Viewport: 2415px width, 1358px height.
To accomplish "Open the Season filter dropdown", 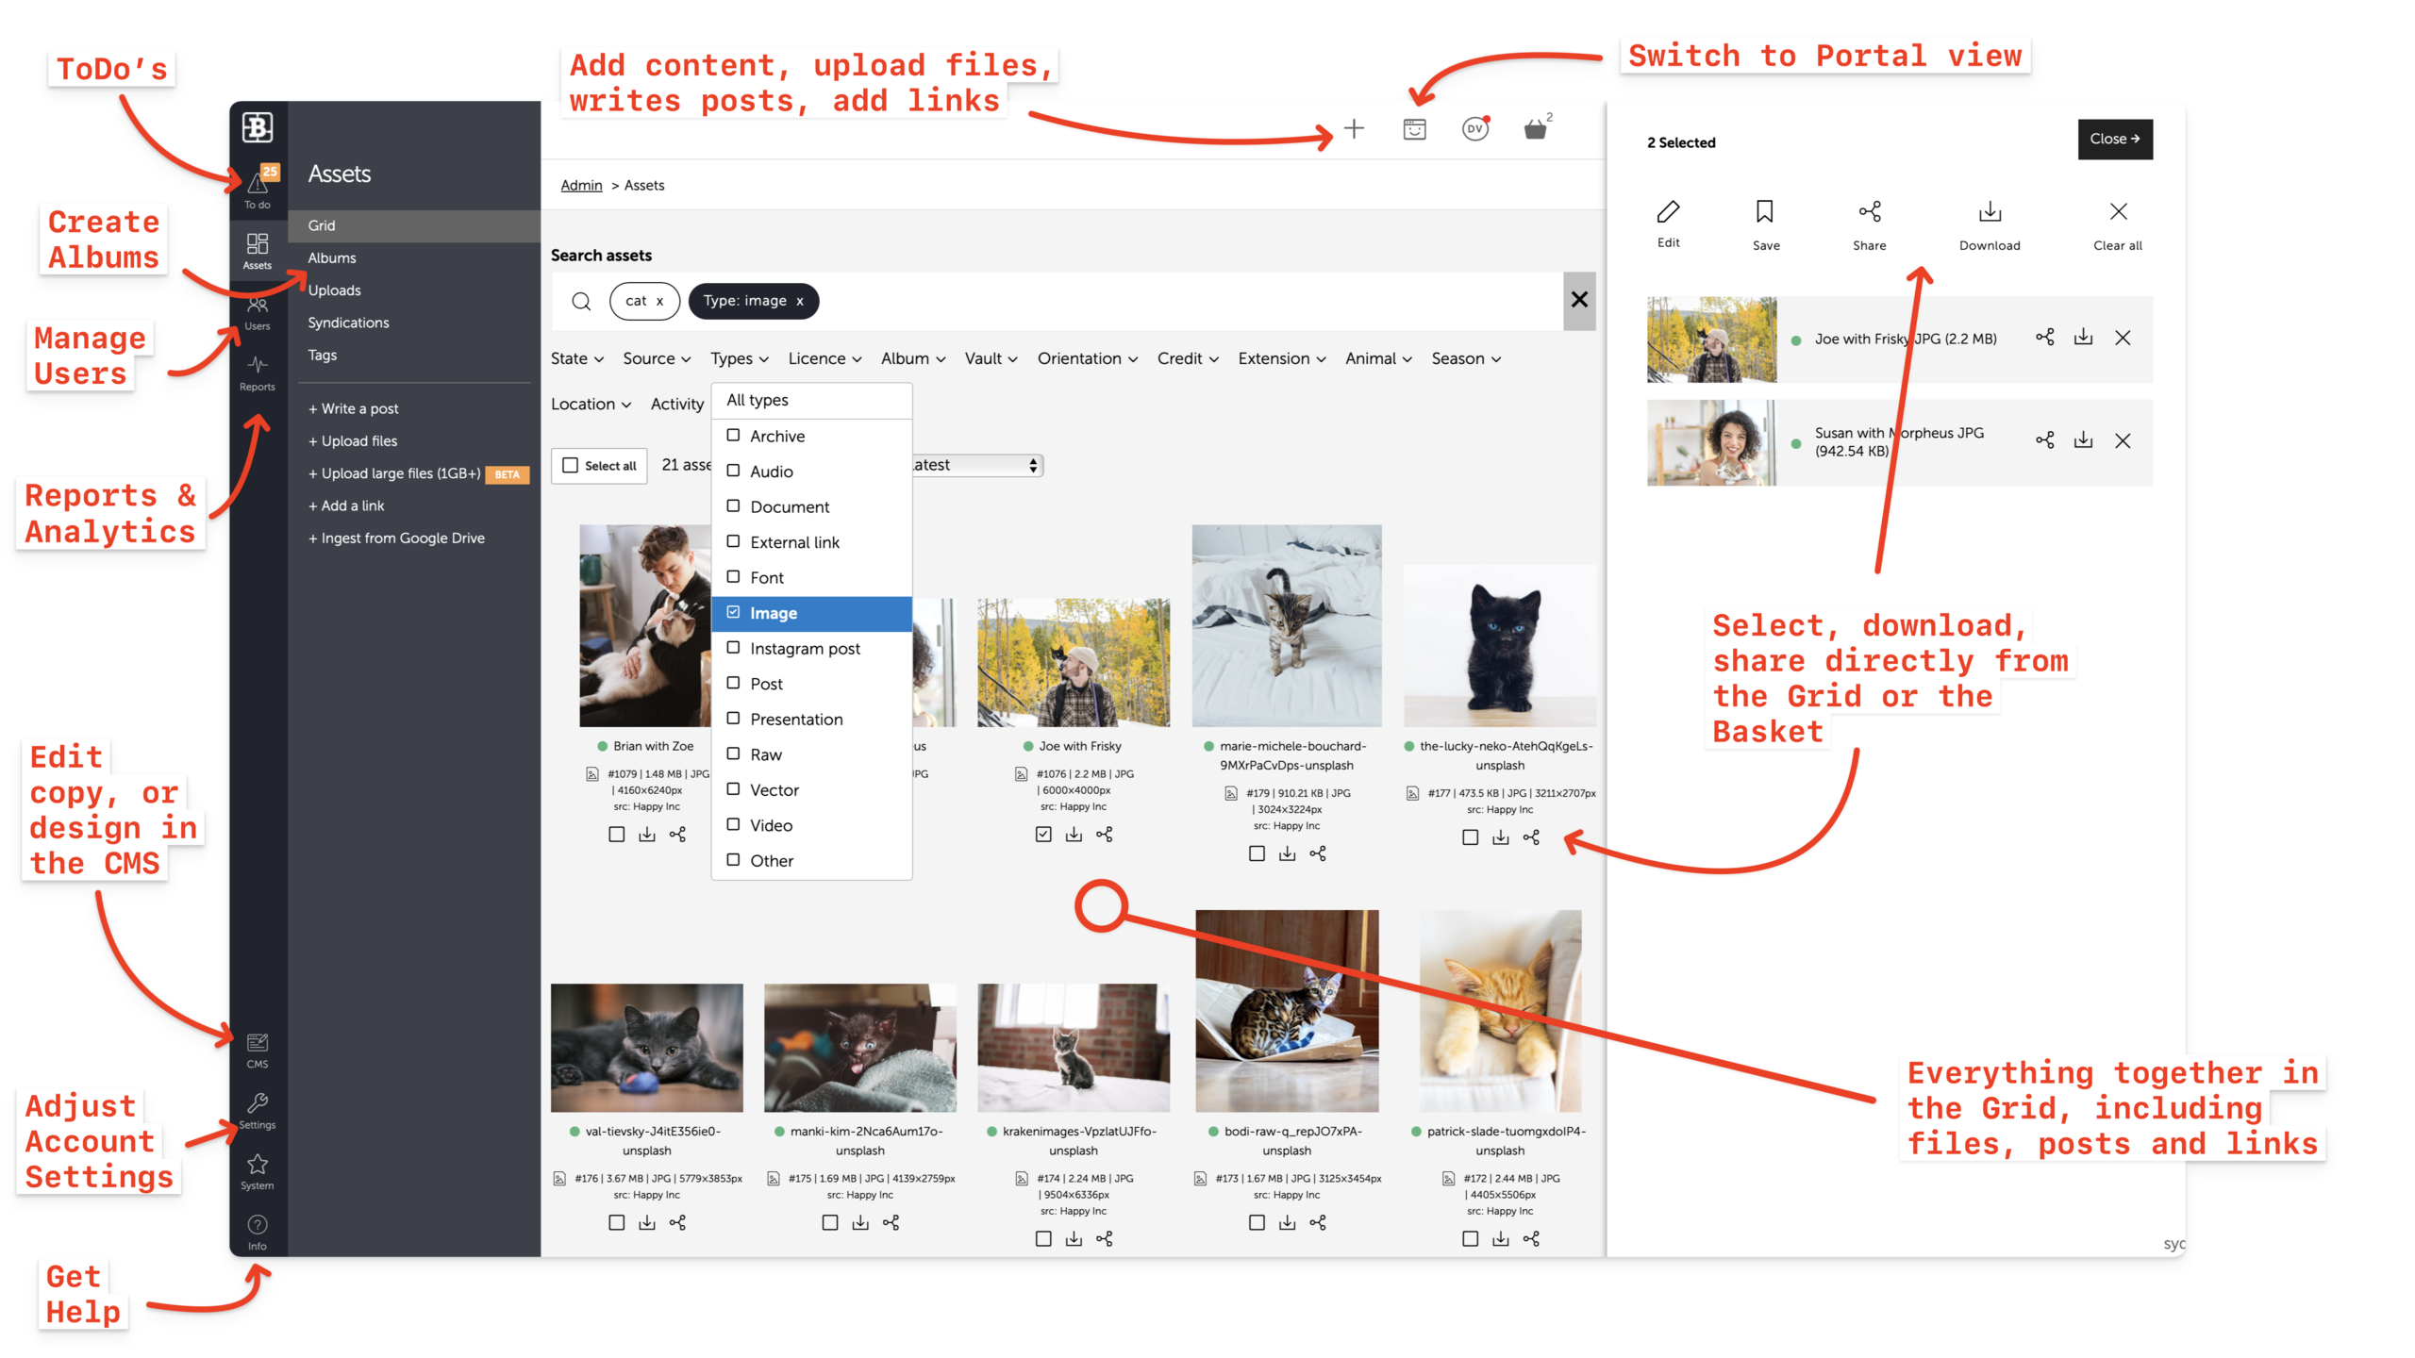I will pos(1465,358).
